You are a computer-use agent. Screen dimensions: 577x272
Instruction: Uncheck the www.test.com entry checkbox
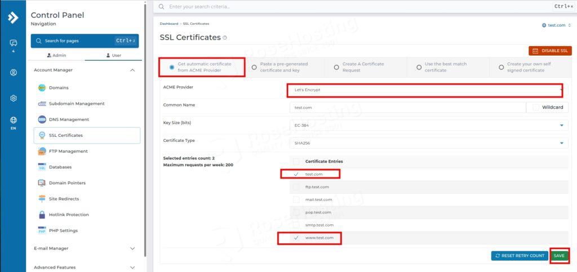click(296, 238)
